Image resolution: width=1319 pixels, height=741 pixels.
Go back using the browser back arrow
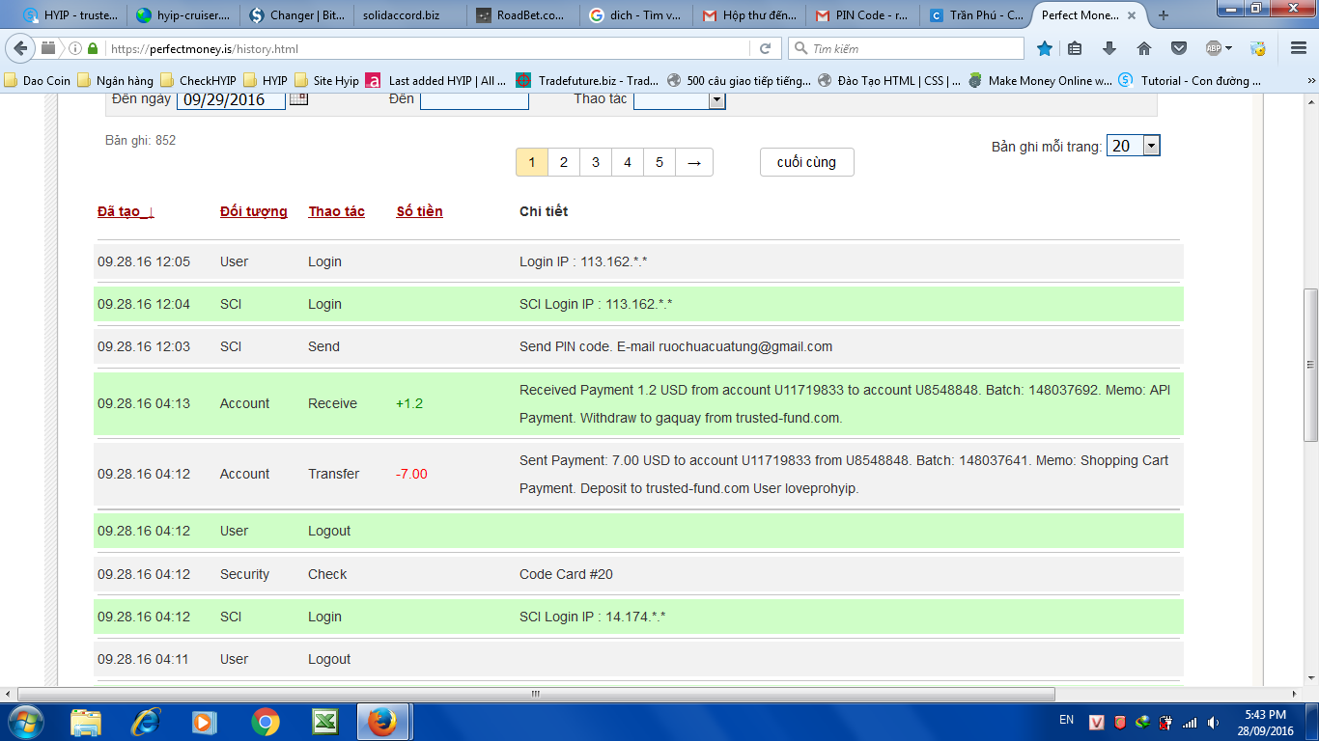21,48
